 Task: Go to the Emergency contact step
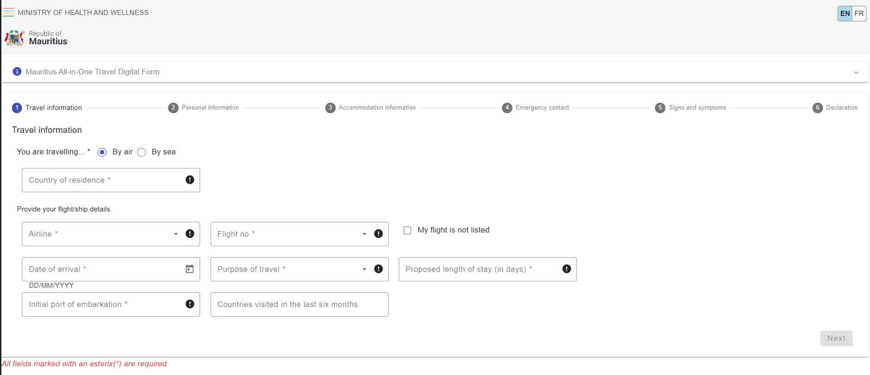536,108
